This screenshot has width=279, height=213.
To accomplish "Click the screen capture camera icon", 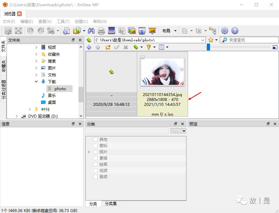I will click(x=142, y=31).
